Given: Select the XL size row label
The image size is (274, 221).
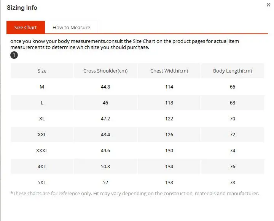Looking at the screenshot, I should 42,118.
